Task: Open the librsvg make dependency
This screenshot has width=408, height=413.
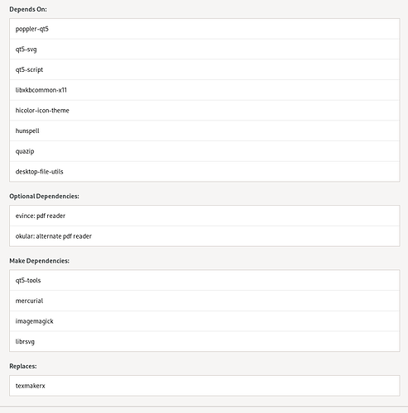Action: pos(204,341)
